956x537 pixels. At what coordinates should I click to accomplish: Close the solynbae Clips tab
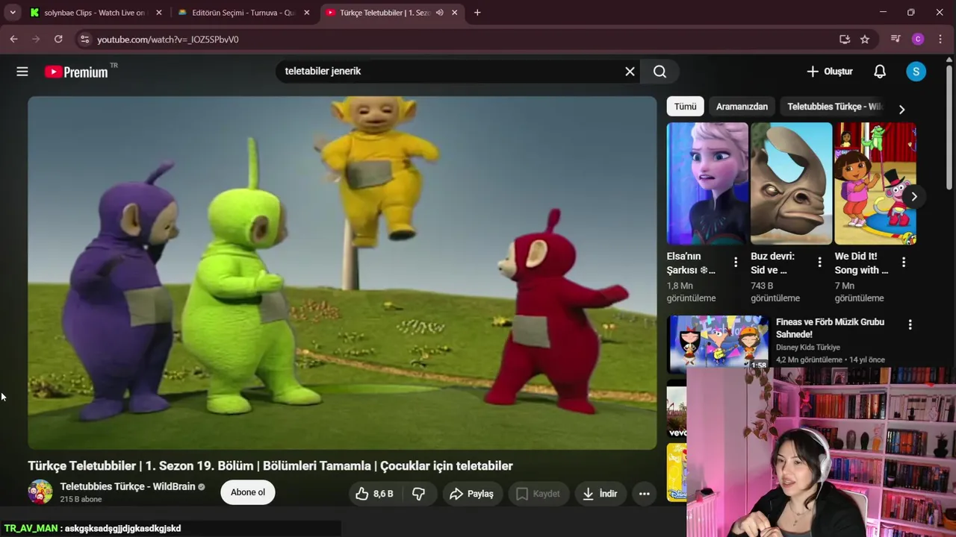point(158,13)
